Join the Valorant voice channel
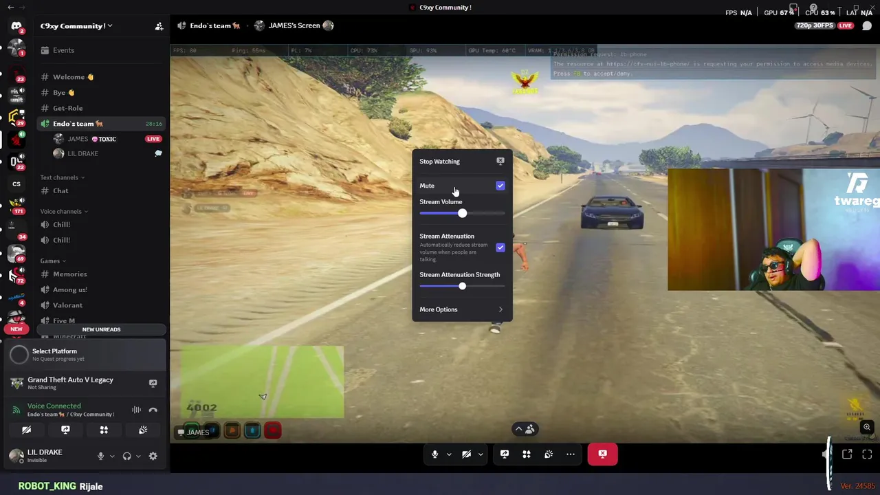Image resolution: width=880 pixels, height=495 pixels. click(100, 305)
